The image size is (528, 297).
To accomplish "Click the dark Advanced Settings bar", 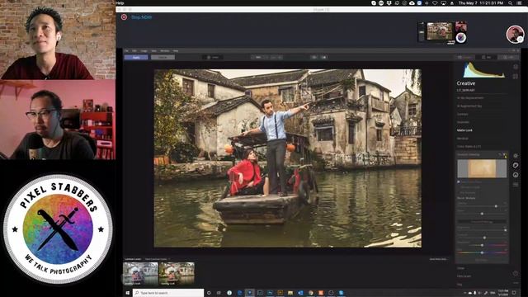I will click(482, 222).
